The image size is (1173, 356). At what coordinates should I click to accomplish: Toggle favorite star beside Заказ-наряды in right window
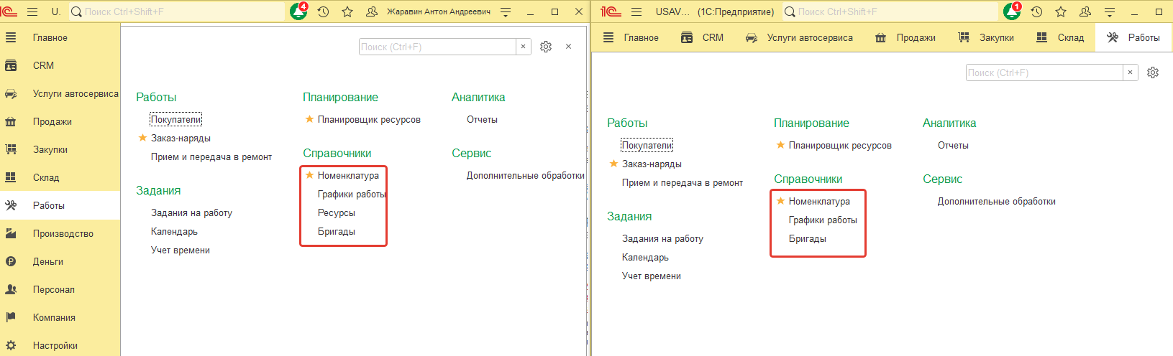pos(613,164)
